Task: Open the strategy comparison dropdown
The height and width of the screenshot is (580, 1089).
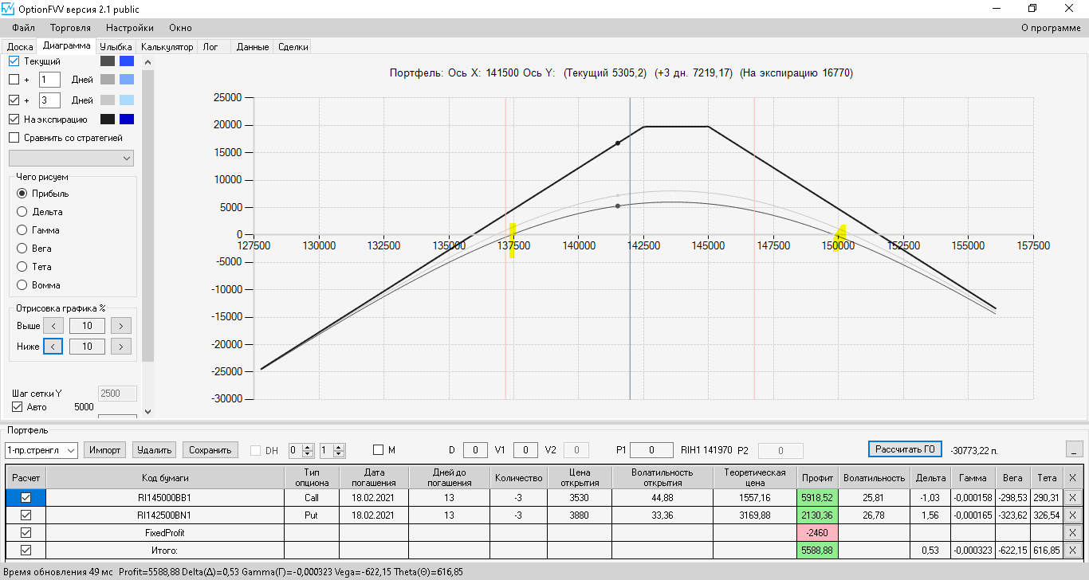Action: 71,158
